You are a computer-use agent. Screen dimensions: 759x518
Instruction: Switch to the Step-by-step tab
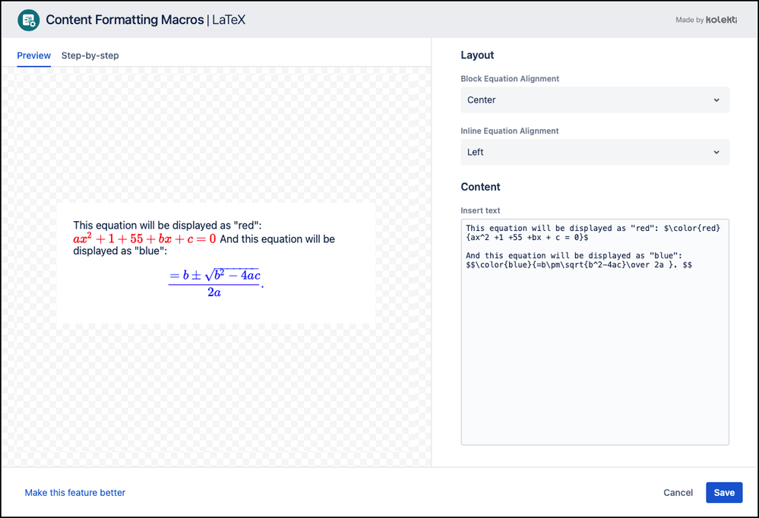90,55
